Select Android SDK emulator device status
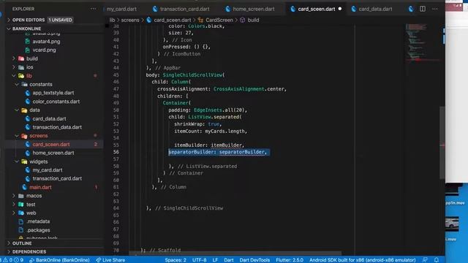The width and height of the screenshot is (468, 263). point(363,260)
